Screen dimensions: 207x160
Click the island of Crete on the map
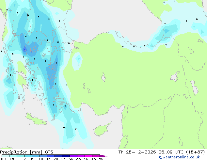(36, 119)
